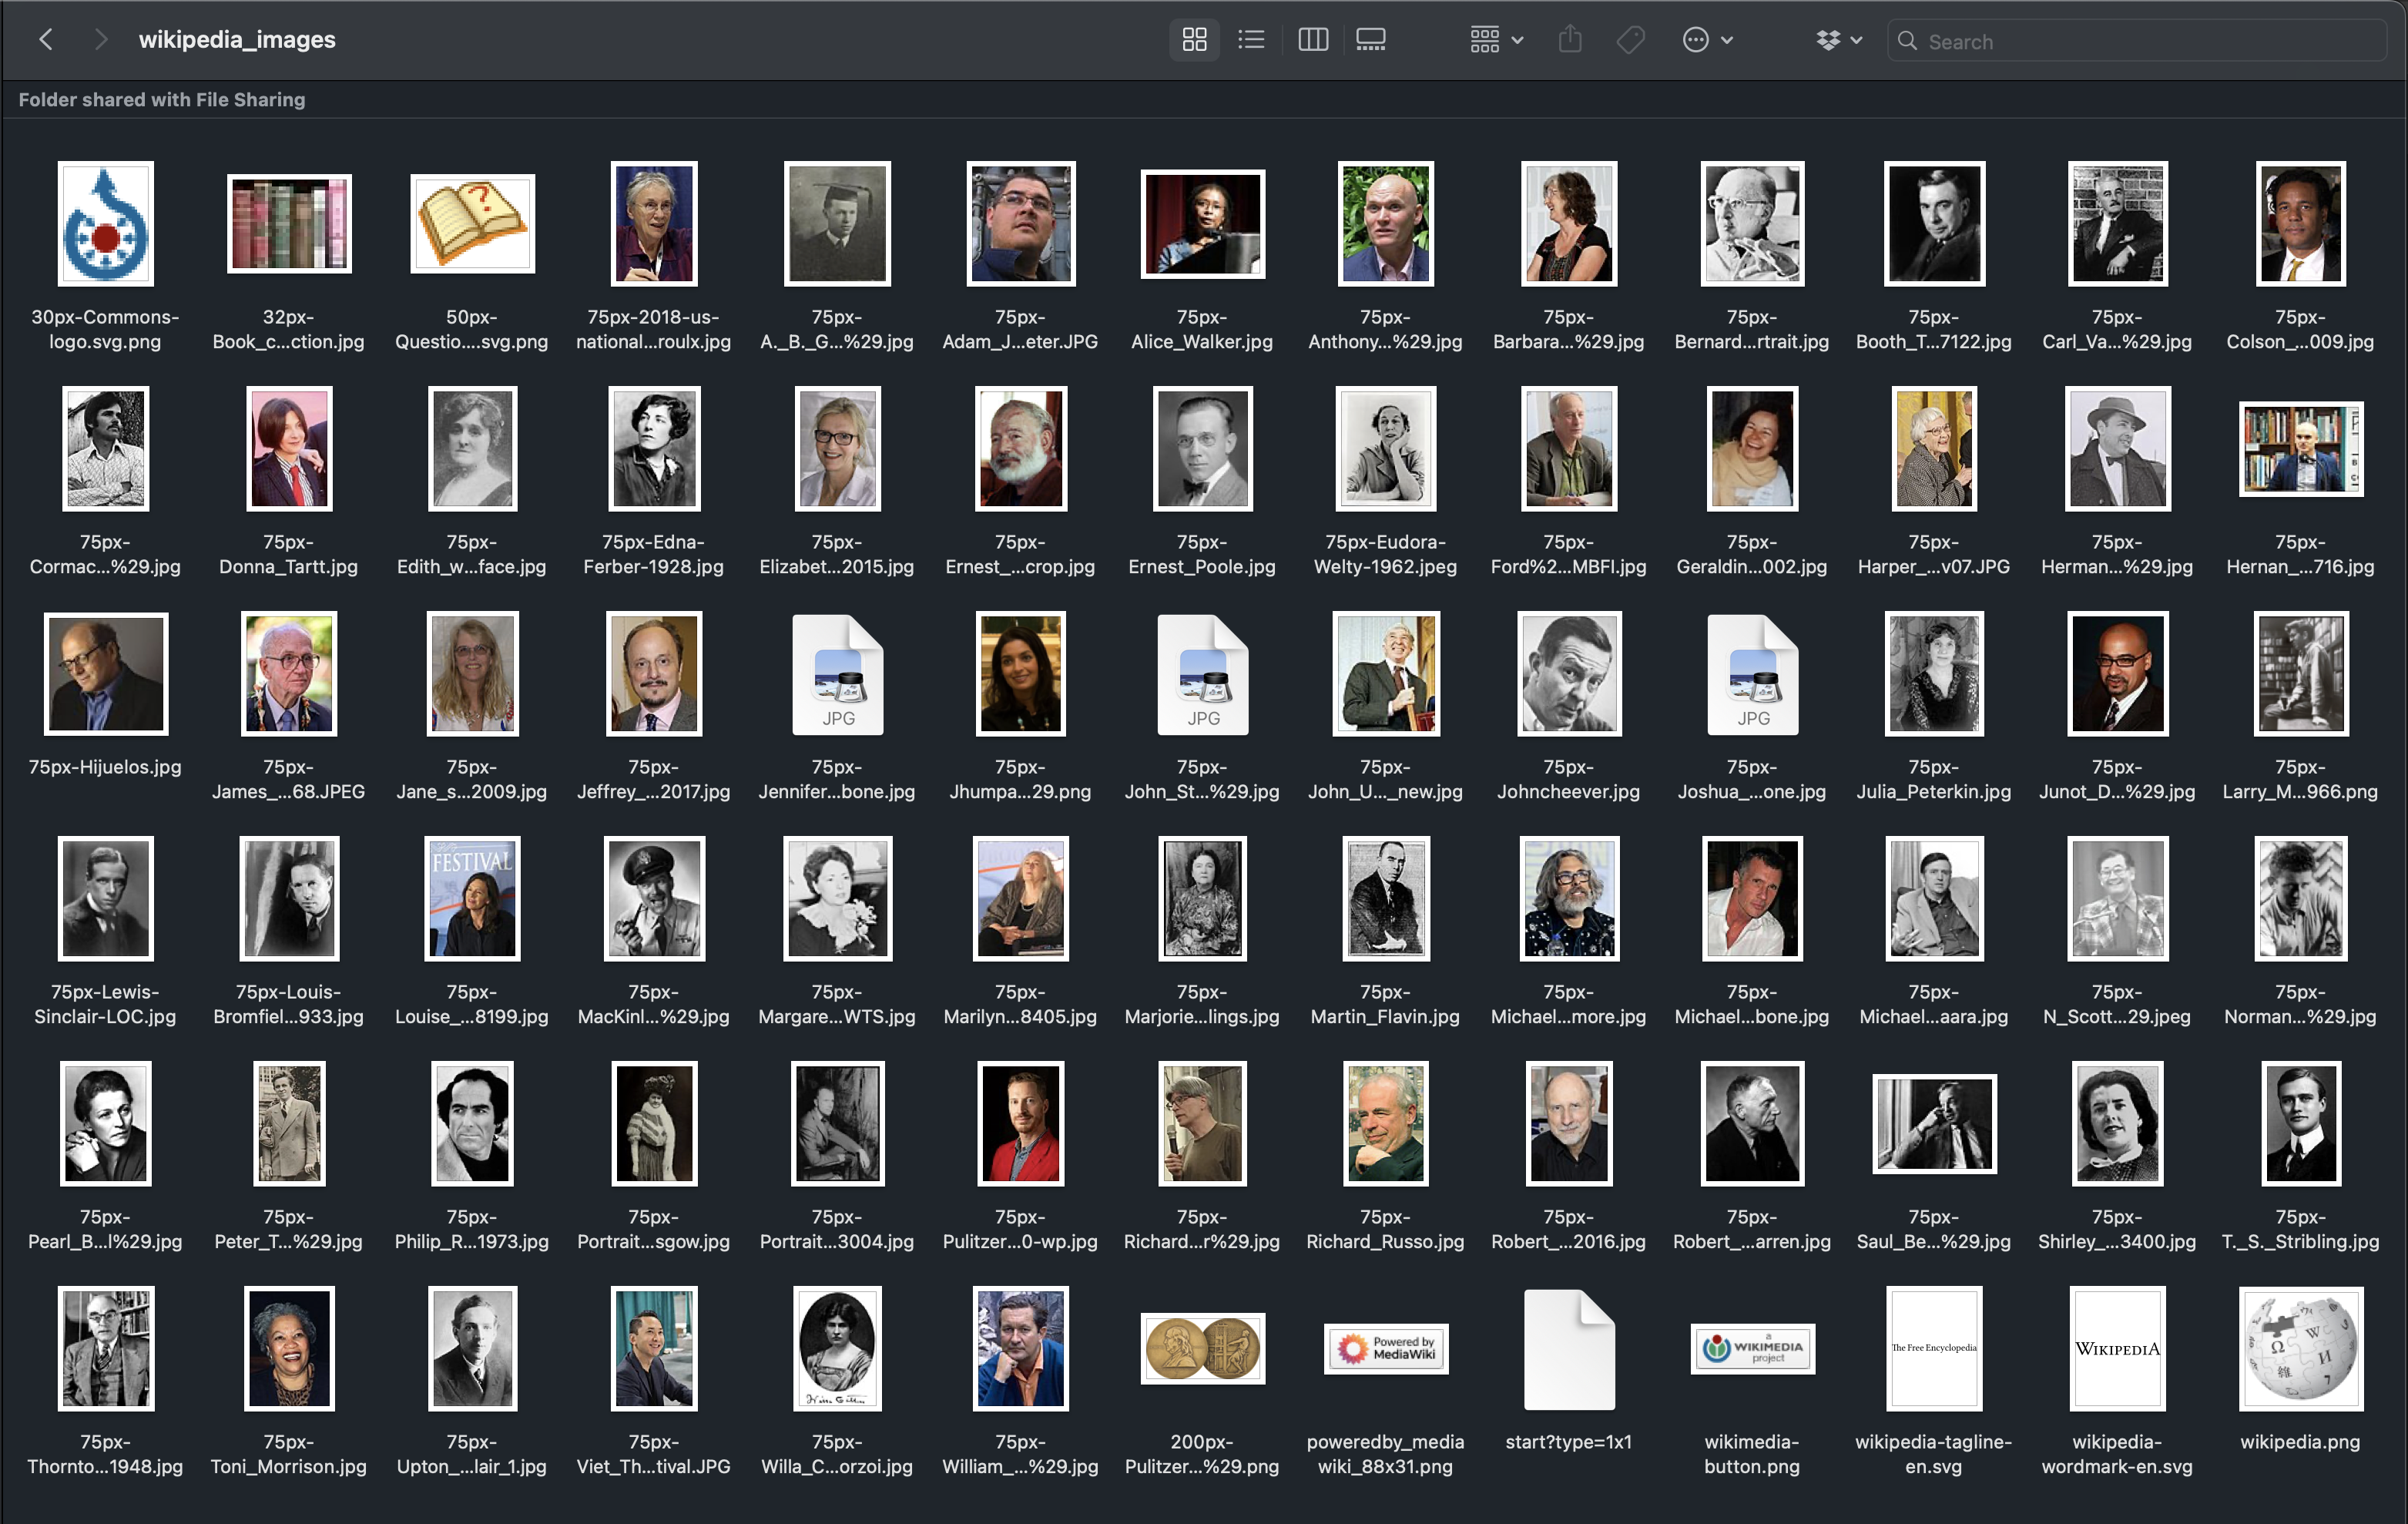Screen dimensions: 2408x1524
Task: Select the Commons-logo.svg.png file
Action: click(x=105, y=224)
